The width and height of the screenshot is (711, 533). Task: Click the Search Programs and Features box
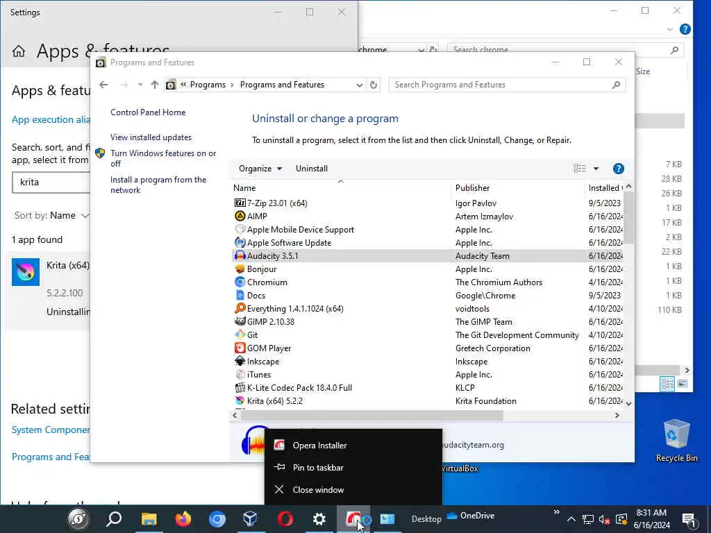coord(507,85)
